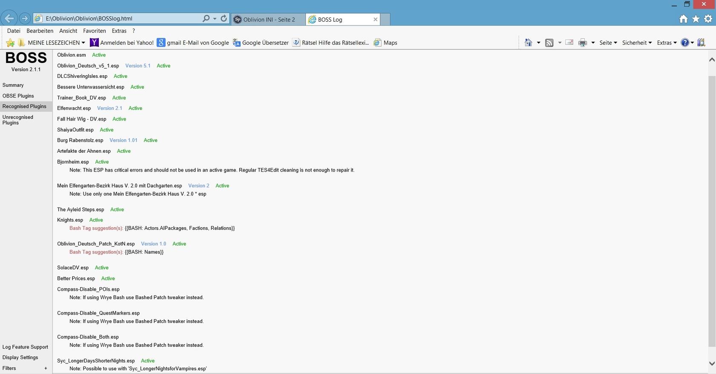Viewport: 716px width, 374px height.
Task: Click the read mail envelope icon
Action: (569, 43)
